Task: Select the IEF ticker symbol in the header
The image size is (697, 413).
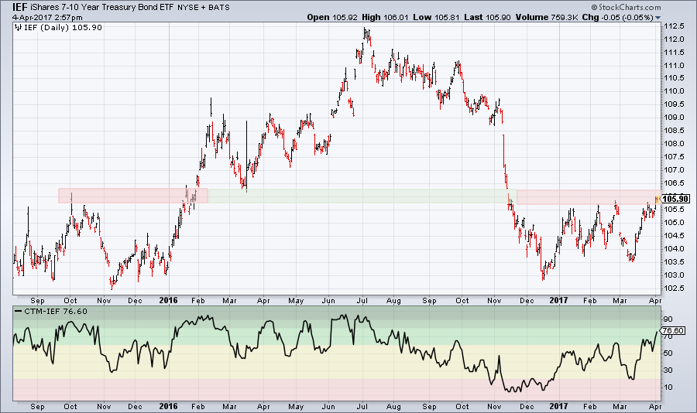Action: [19, 7]
